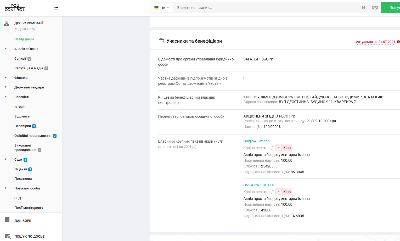Expand the Державні тендери section
This screenshot has height=241, width=400.
point(6,87)
